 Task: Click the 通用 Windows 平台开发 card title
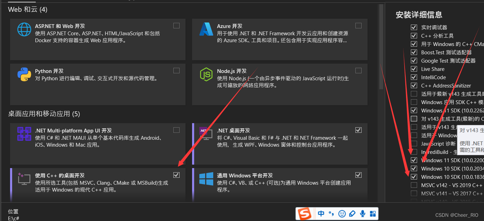tap(245, 175)
